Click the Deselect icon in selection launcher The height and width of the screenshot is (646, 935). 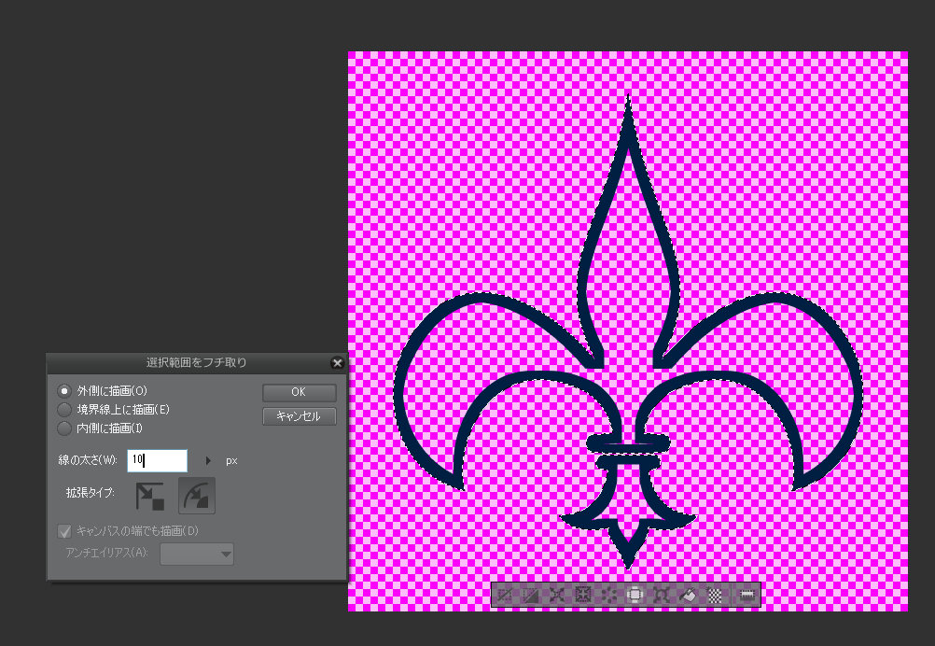(505, 595)
